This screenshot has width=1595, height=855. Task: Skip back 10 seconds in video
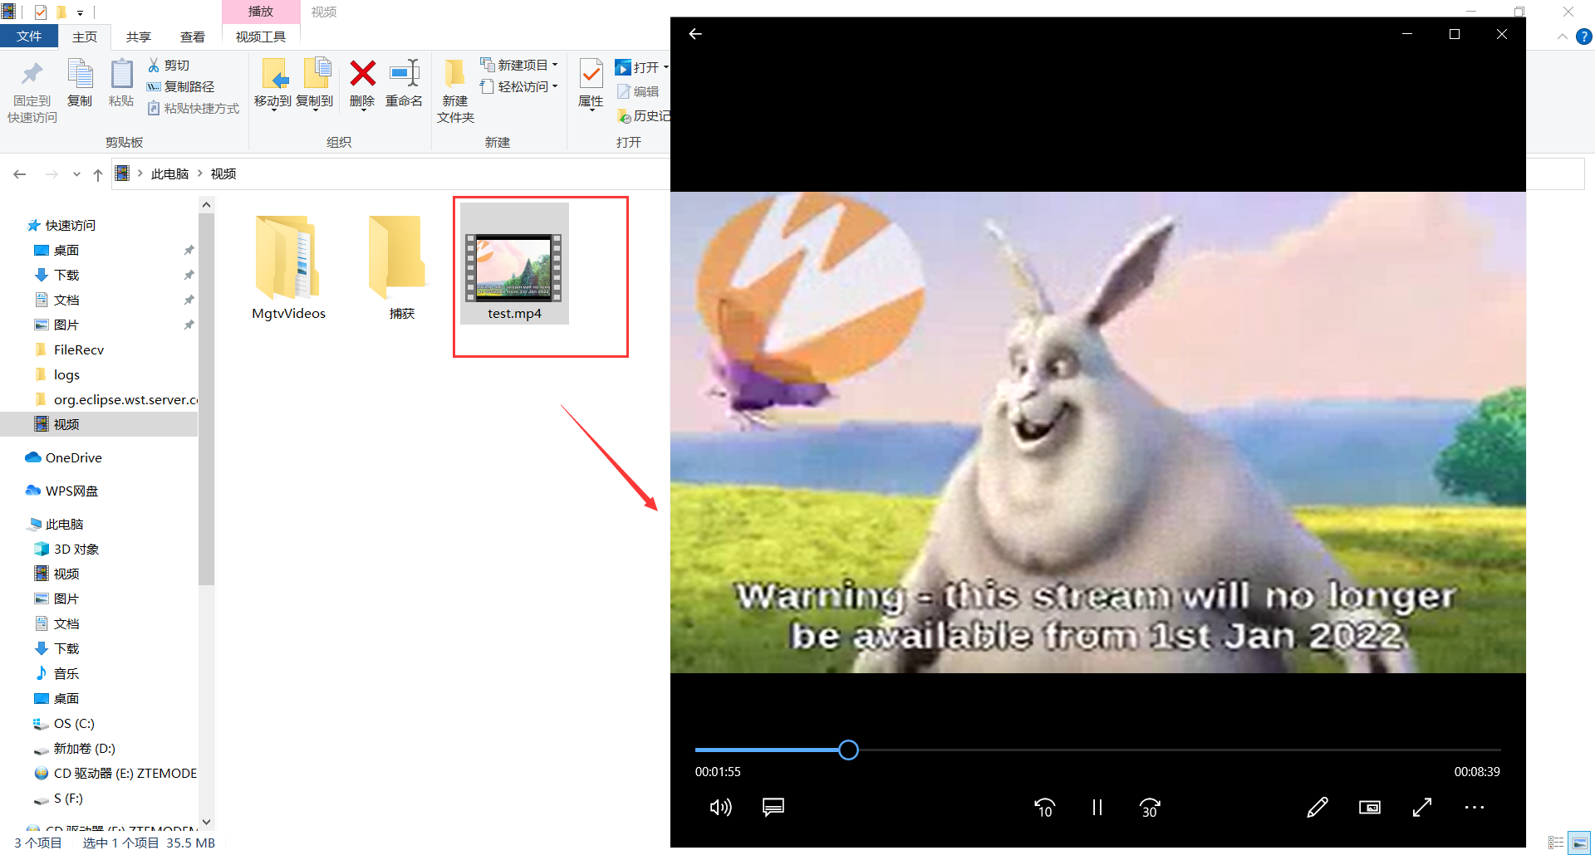1044,807
